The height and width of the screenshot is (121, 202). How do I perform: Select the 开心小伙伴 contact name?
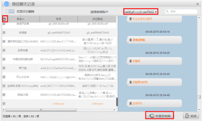[23, 77]
